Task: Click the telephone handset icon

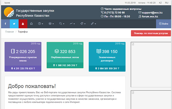Action: click(102, 12)
